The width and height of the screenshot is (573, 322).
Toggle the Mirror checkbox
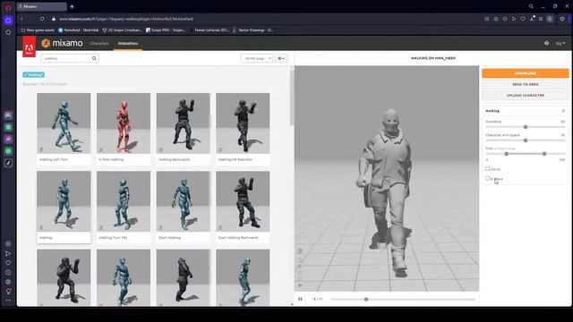[x=487, y=169]
